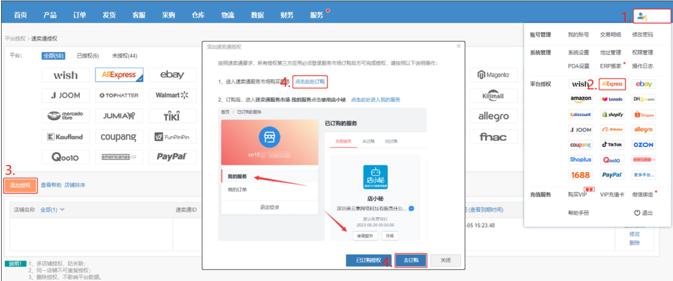Open Shopee in the dropdown platform list
This screenshot has height=281, width=673.
[x=644, y=114]
